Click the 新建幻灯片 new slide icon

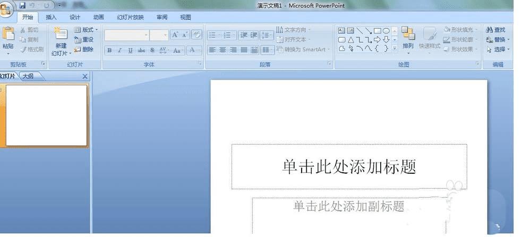[61, 34]
